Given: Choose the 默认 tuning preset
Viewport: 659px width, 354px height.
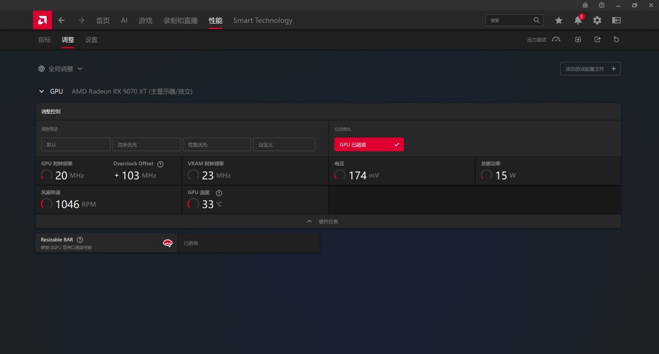Looking at the screenshot, I should click(x=76, y=144).
